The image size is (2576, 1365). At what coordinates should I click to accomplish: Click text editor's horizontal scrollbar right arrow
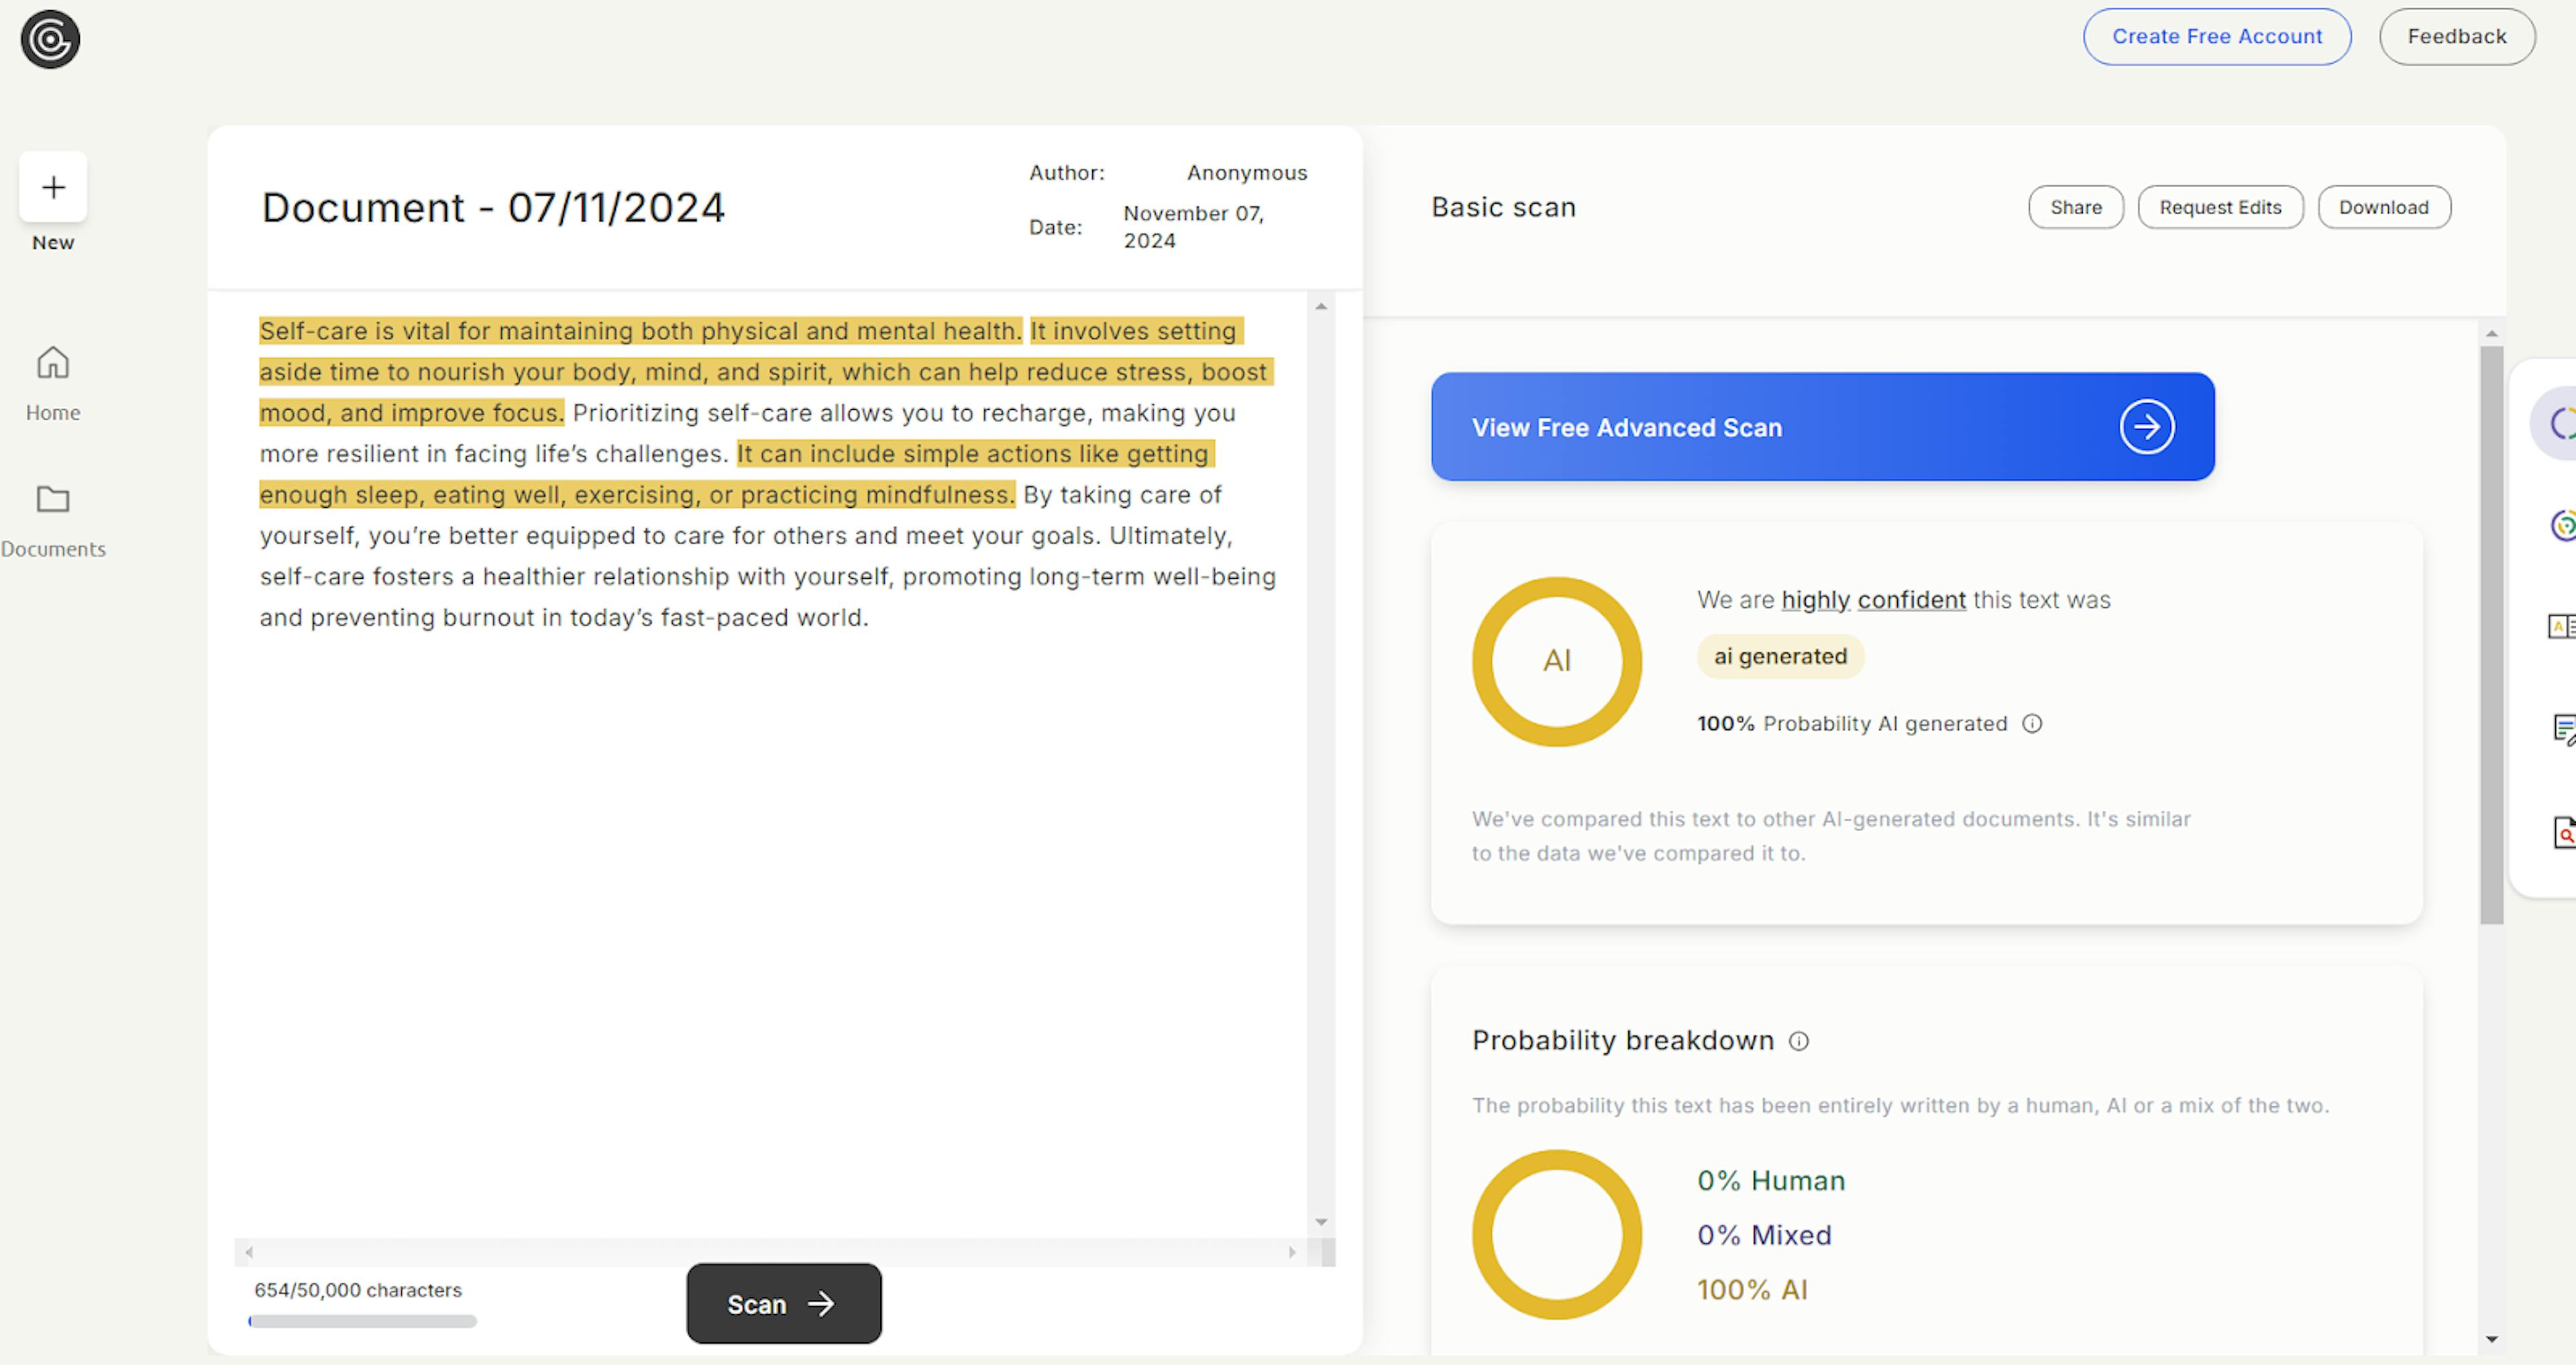[x=1291, y=1252]
